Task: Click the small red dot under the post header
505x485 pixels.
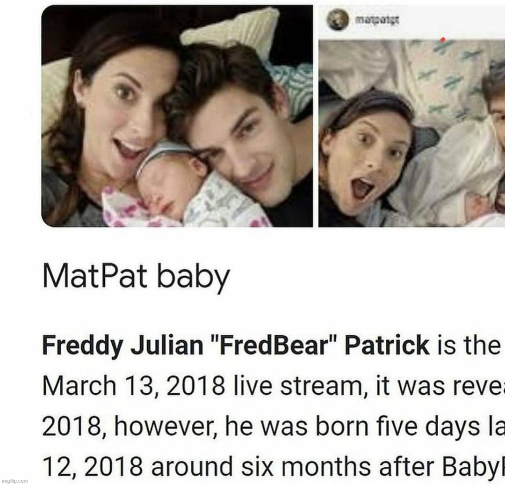Action: pos(443,40)
